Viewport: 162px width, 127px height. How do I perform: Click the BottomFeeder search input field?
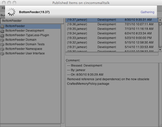coord(32,21)
